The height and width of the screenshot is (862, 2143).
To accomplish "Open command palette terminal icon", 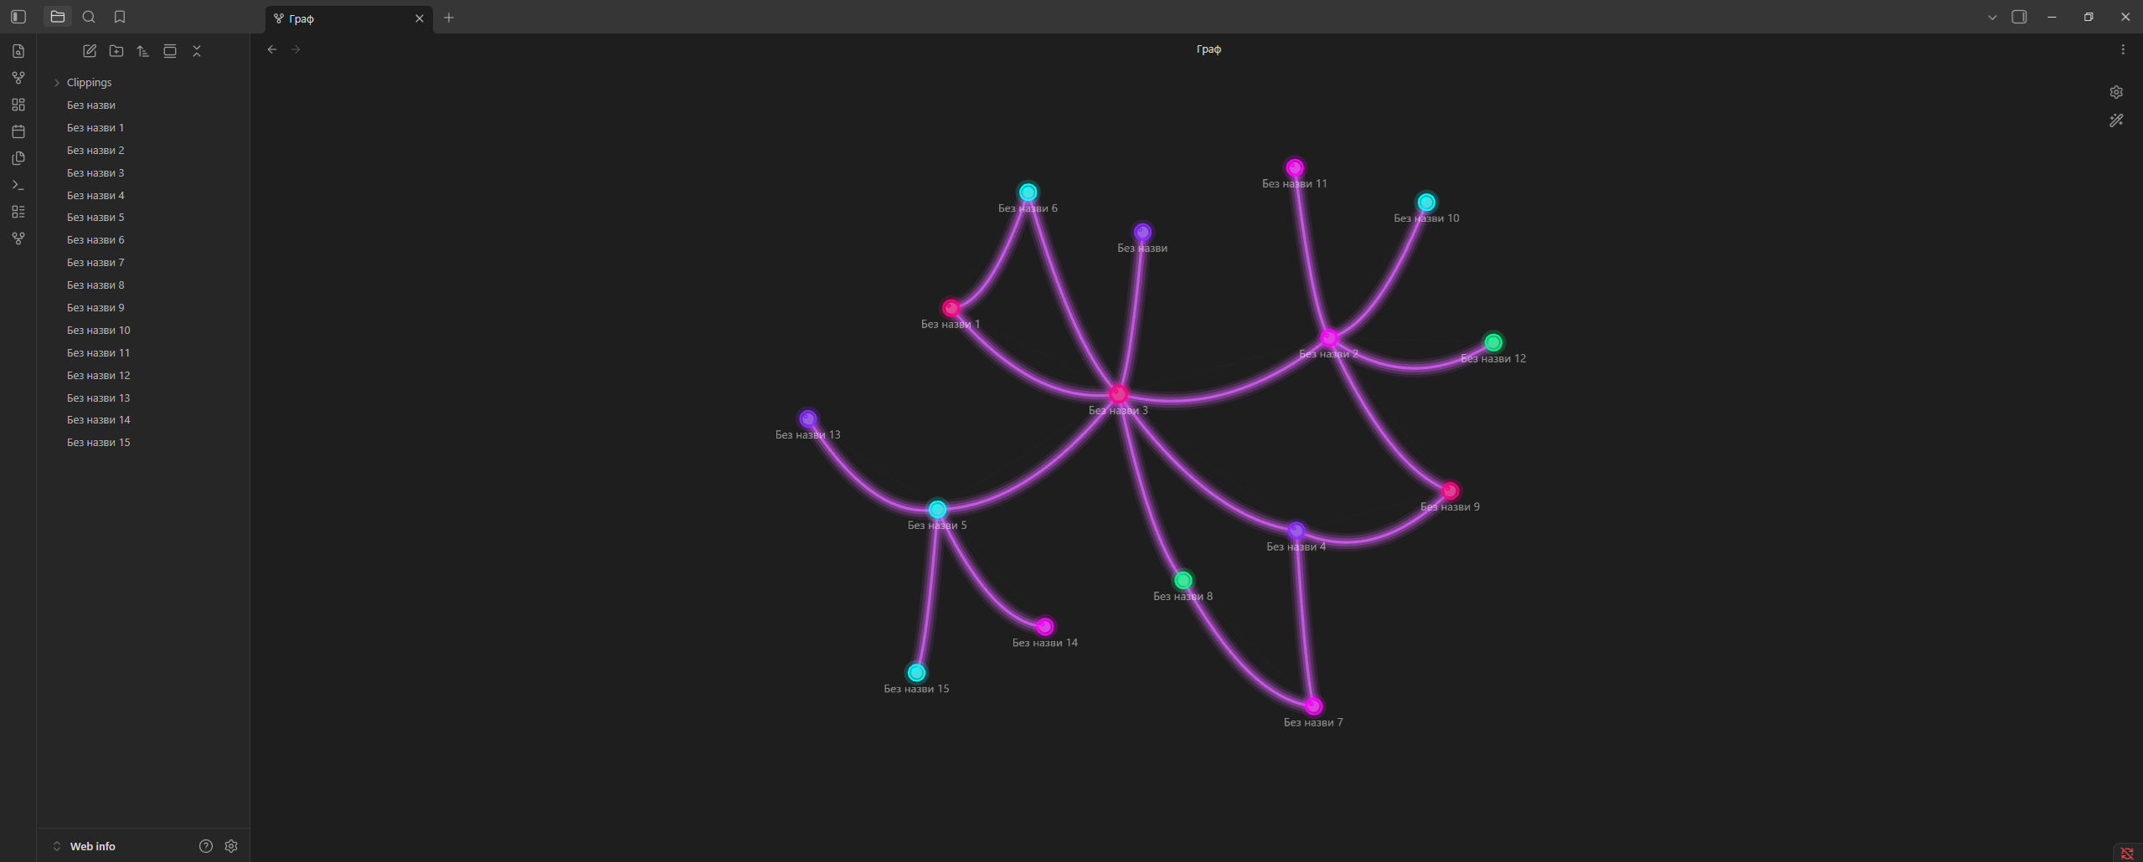I will point(18,185).
